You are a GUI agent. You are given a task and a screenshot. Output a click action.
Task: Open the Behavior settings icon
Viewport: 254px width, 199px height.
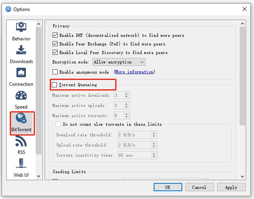pyautogui.click(x=21, y=27)
